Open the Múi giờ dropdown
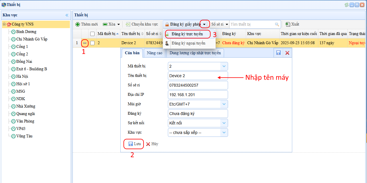The height and width of the screenshot is (183, 367). tap(224, 104)
